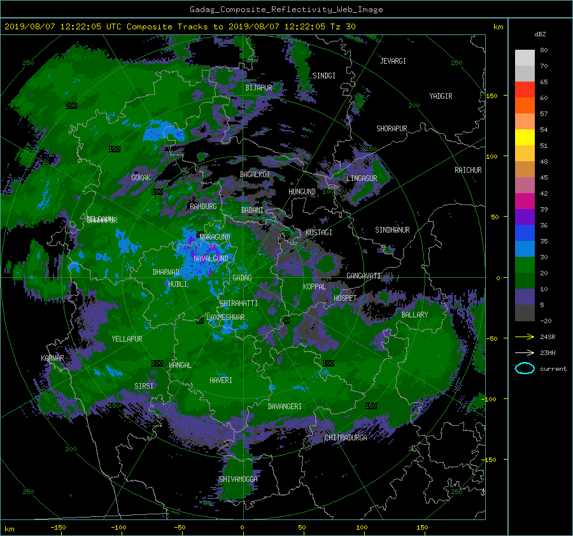Choose the dark orange swatch above 57 dBZ
This screenshot has width=573, height=536.
(525, 105)
